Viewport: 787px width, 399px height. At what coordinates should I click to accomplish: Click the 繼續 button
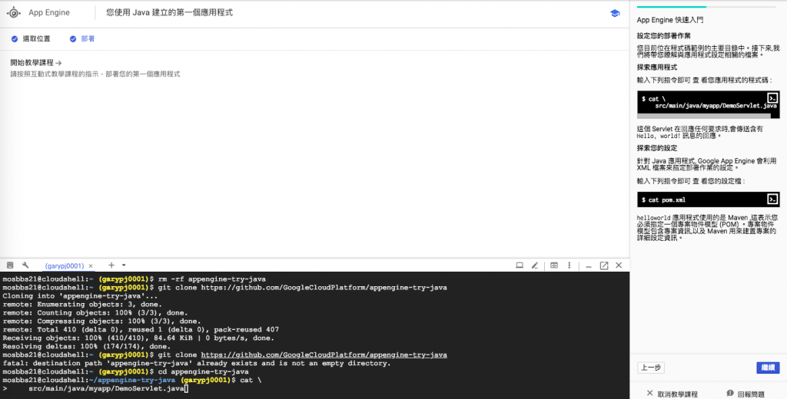click(768, 368)
